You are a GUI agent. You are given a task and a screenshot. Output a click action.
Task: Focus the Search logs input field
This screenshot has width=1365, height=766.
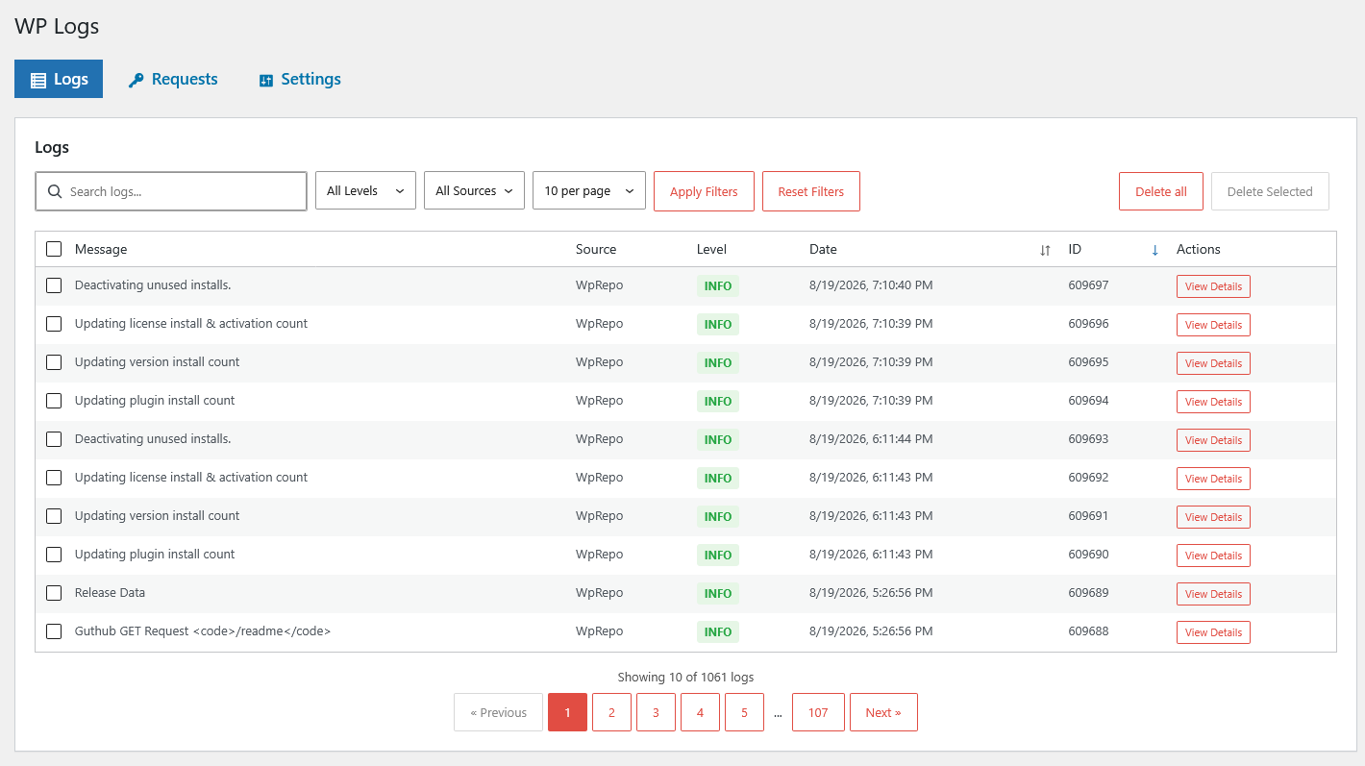pos(171,191)
